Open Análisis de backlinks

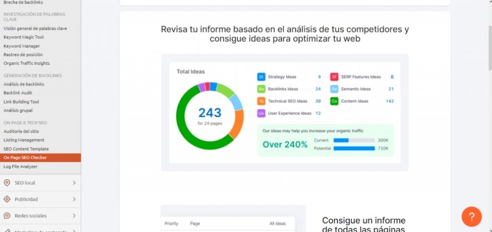[24, 84]
